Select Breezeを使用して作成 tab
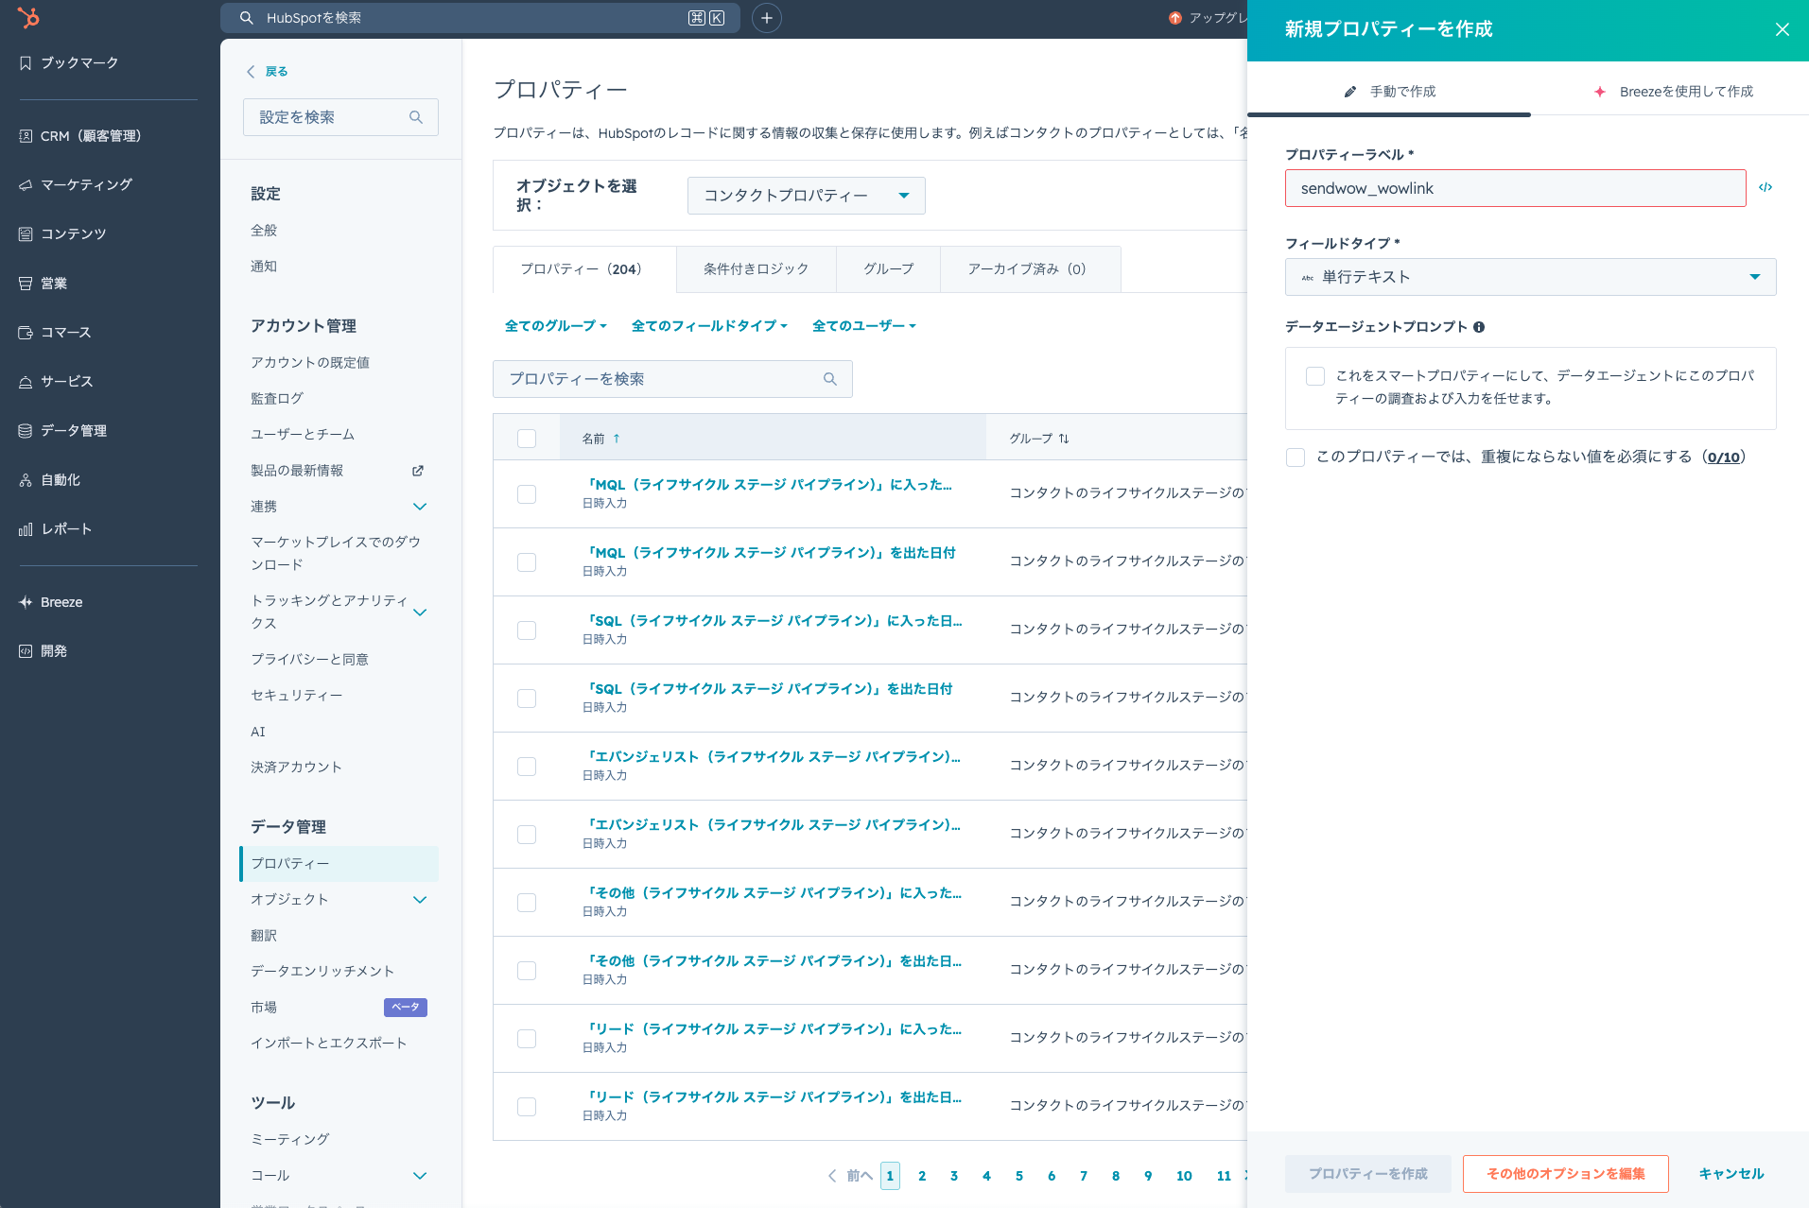 pyautogui.click(x=1673, y=92)
